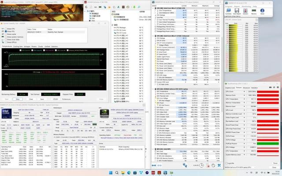Click the sensor settings gear icon at bottom

coord(213,165)
